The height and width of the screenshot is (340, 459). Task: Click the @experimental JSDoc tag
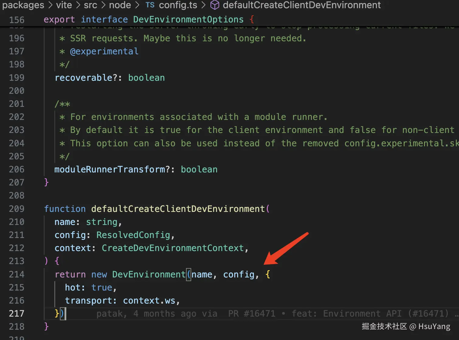(x=104, y=51)
